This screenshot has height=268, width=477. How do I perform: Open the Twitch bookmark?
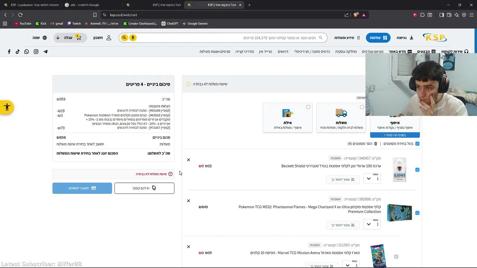pyautogui.click(x=74, y=23)
